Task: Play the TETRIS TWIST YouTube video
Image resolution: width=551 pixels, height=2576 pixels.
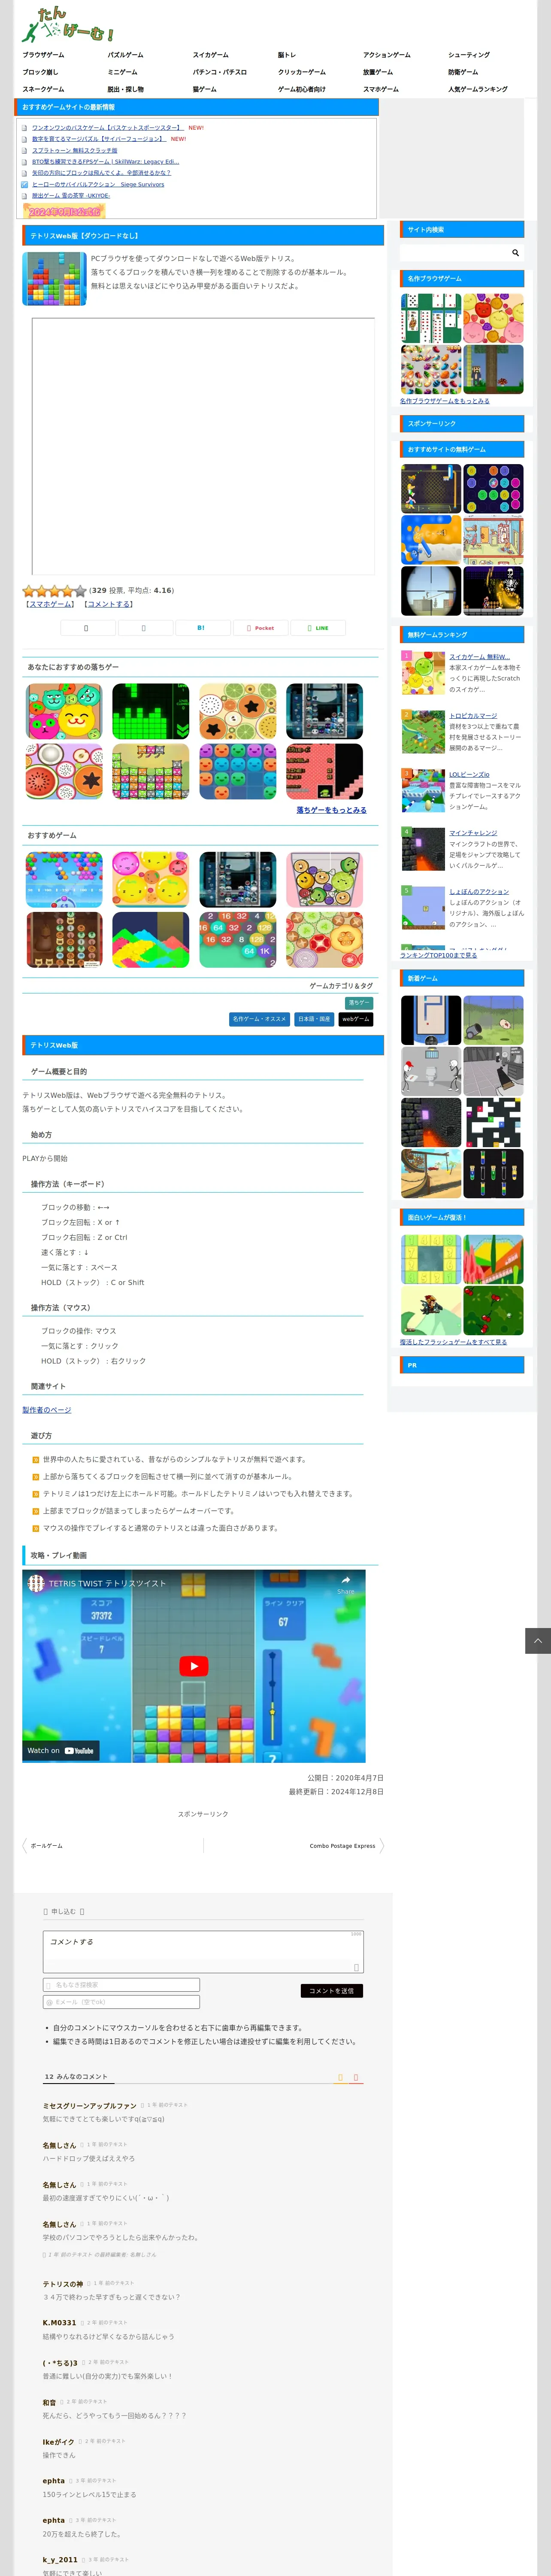Action: coord(194,1666)
